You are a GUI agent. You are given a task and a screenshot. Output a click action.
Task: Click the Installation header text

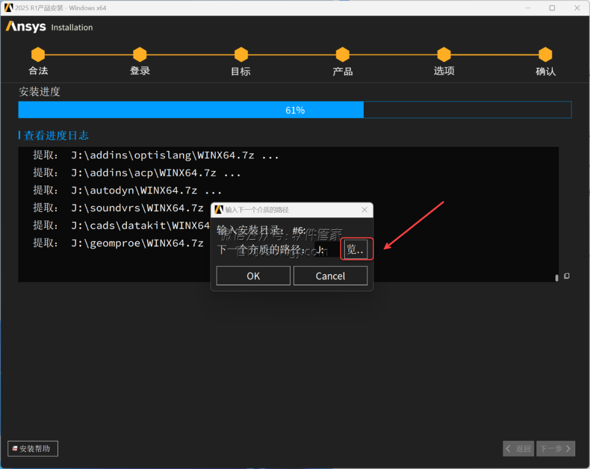tap(72, 27)
